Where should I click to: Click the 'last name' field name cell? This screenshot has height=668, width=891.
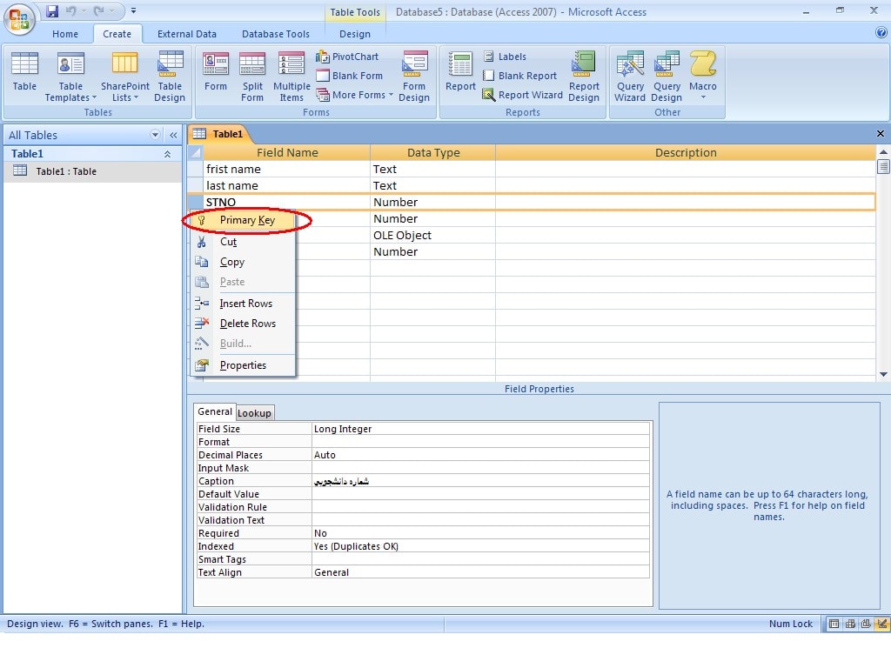pos(286,186)
